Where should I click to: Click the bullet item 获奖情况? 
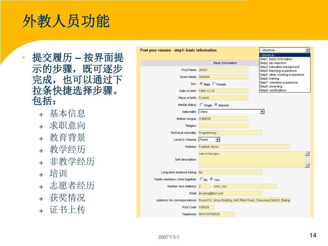67,197
